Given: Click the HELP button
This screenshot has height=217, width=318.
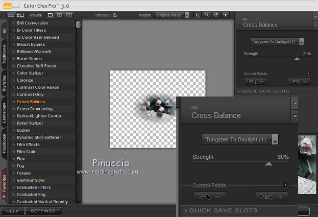Looking at the screenshot, I should tap(13, 211).
